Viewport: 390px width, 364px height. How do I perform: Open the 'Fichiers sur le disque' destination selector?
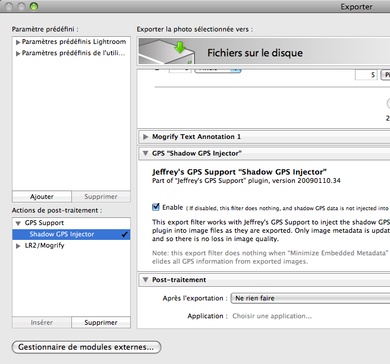pos(263,52)
